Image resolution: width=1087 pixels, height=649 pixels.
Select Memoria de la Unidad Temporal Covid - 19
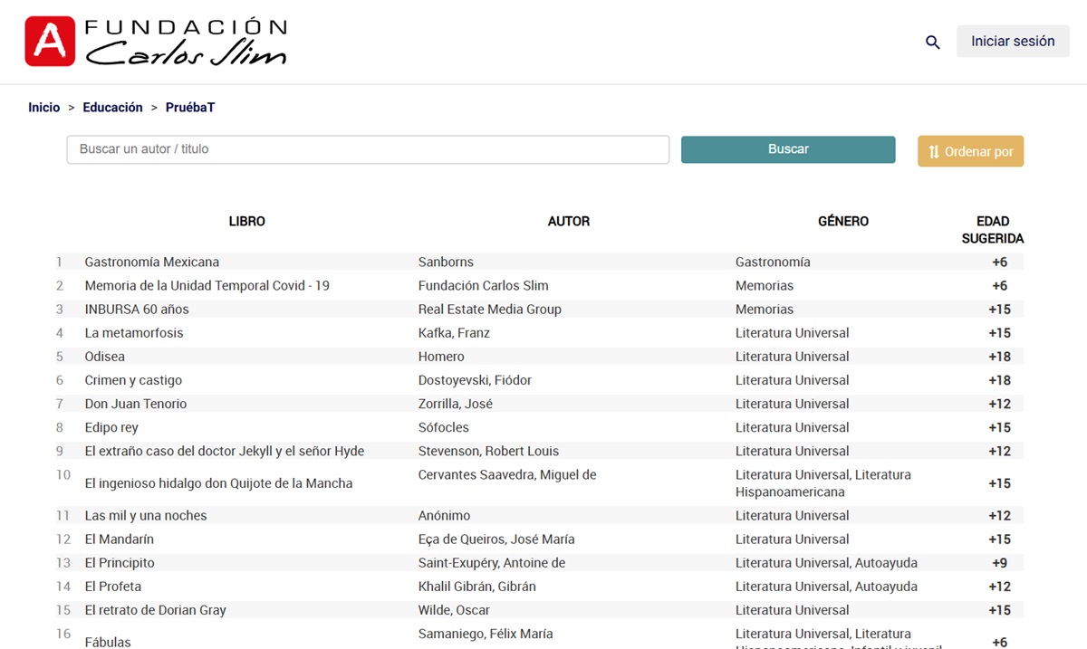(x=207, y=286)
